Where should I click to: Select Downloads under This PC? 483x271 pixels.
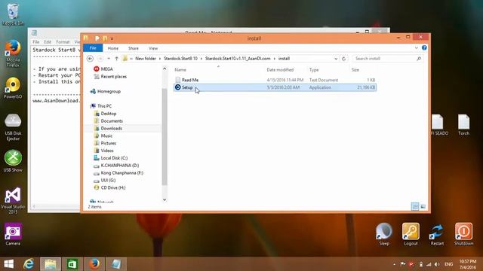(x=111, y=129)
